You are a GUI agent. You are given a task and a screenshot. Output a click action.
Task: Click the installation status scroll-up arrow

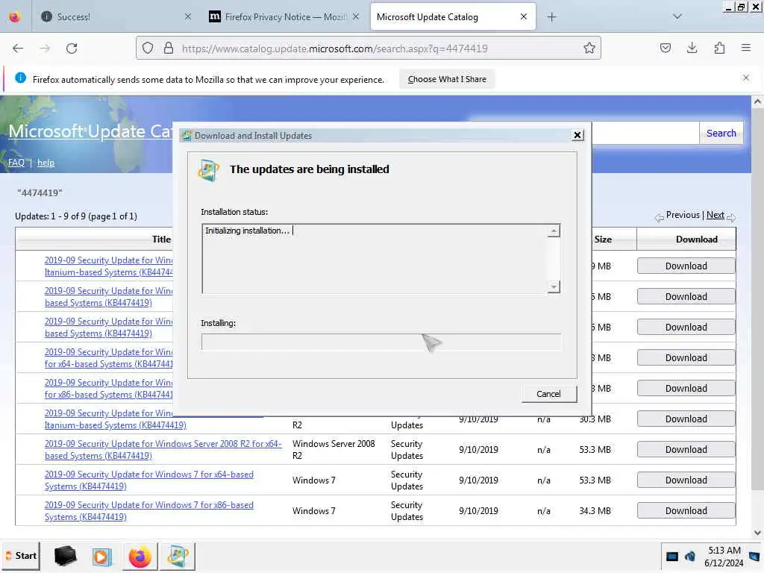pyautogui.click(x=554, y=231)
